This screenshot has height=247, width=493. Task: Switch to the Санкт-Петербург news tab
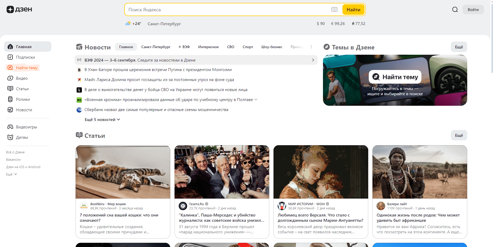pyautogui.click(x=156, y=47)
